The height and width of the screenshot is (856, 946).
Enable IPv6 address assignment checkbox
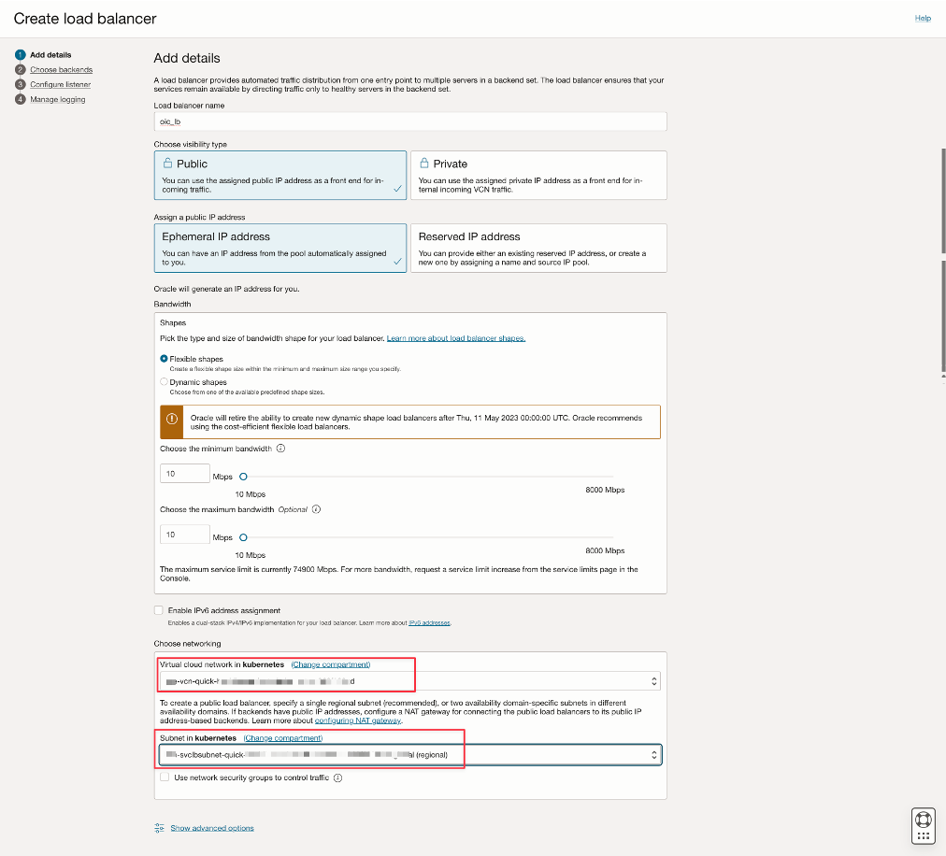[158, 610]
